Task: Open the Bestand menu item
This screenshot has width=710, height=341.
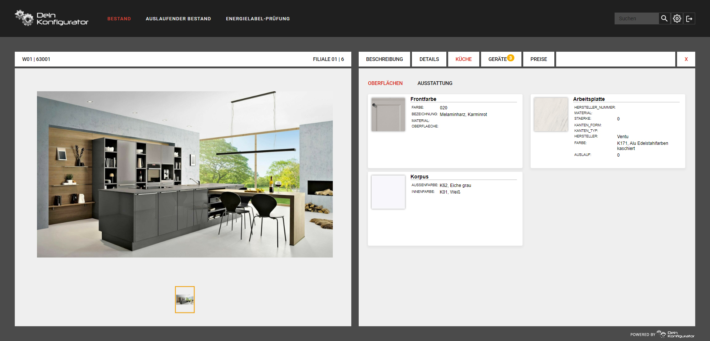Action: coord(119,18)
